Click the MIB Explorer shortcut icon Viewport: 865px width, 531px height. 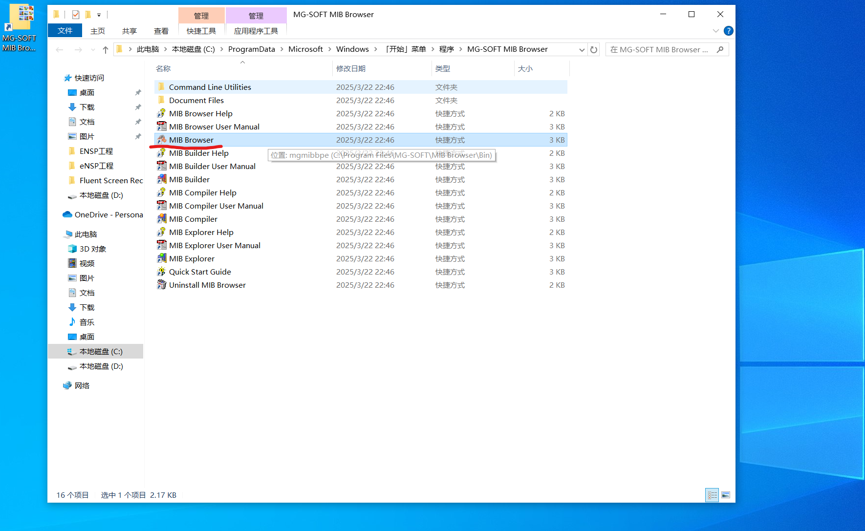pos(161,258)
